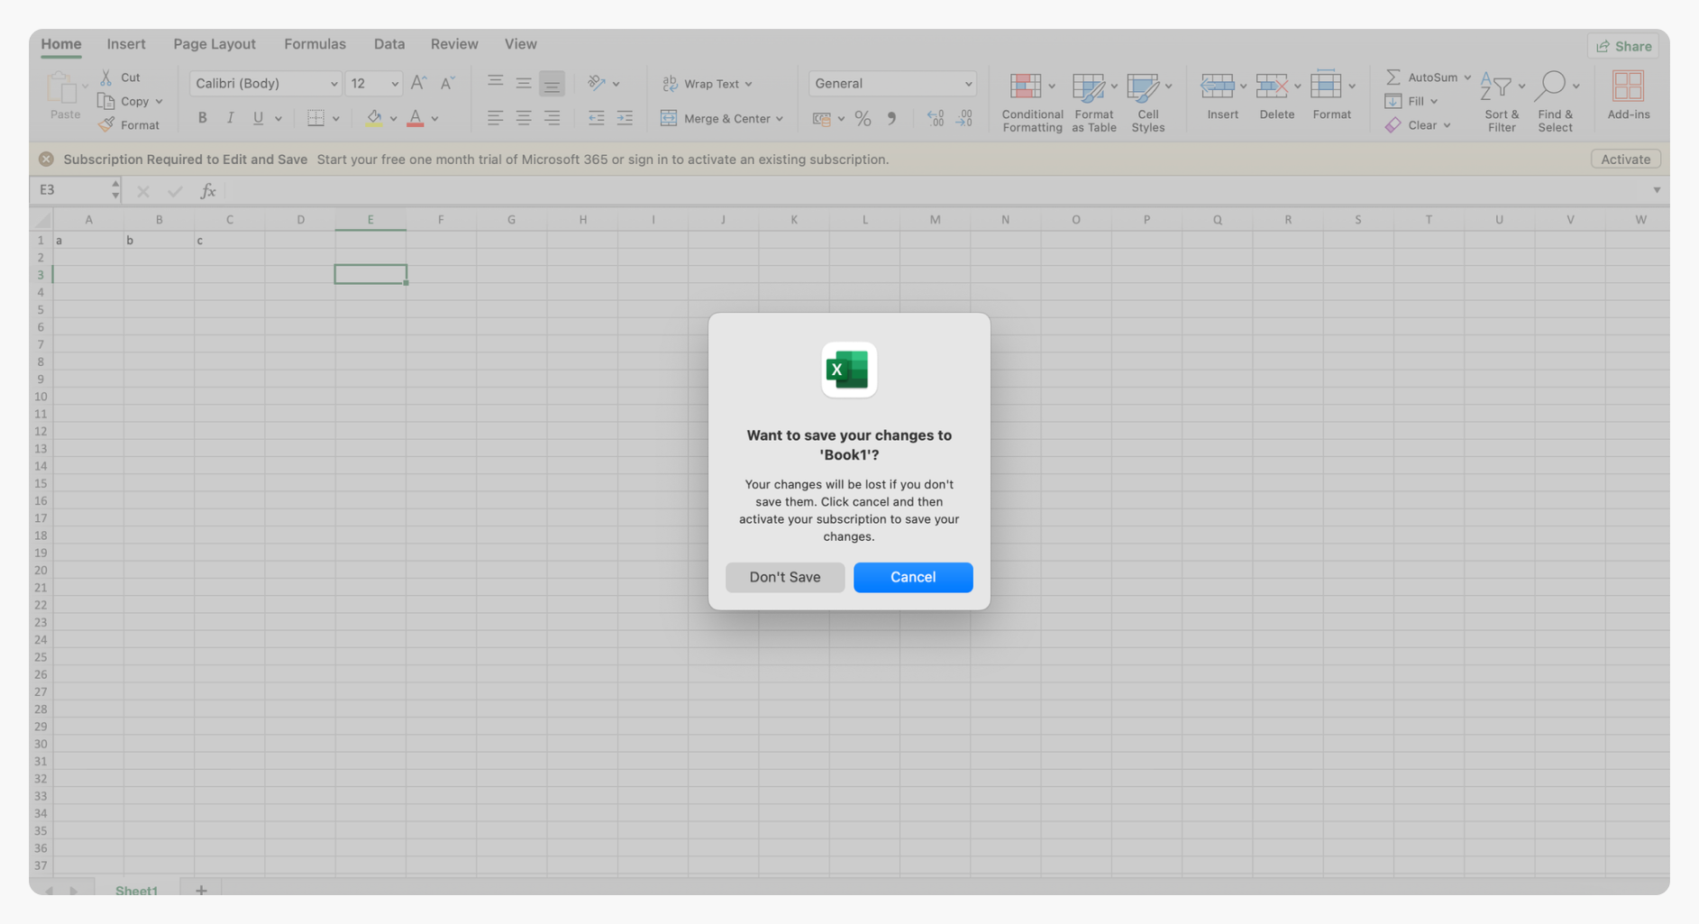
Task: Select the Format painter brush
Action: [x=106, y=124]
